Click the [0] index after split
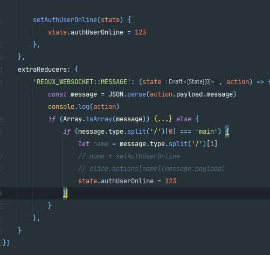This screenshot has height=255, width=270. [170, 132]
